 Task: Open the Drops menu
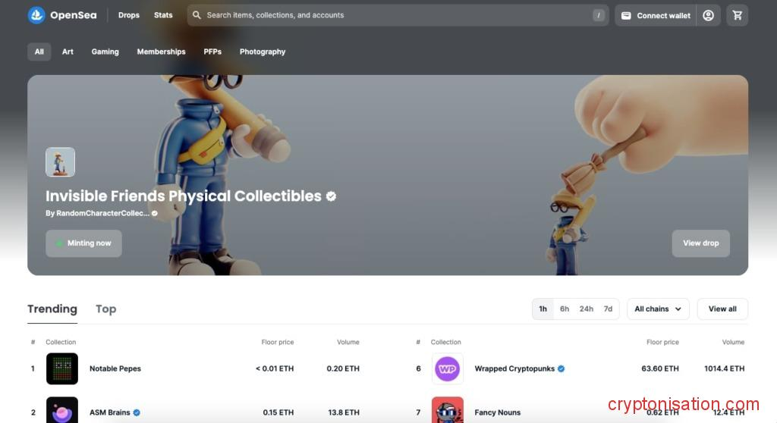(x=129, y=15)
